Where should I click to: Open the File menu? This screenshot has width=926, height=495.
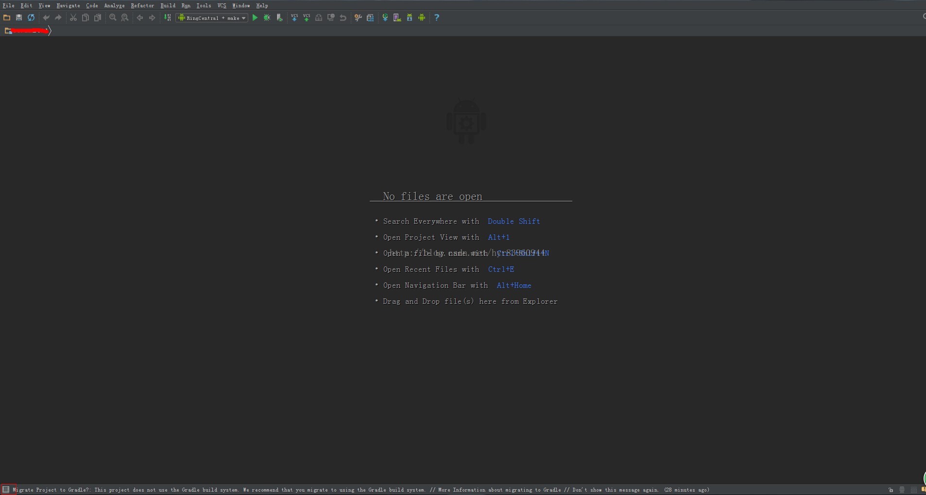pyautogui.click(x=9, y=5)
